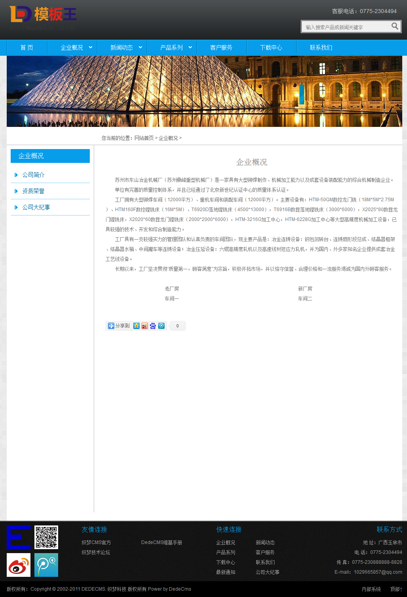Open 联系我们 navigation menu item
407x597 pixels.
pos(321,47)
